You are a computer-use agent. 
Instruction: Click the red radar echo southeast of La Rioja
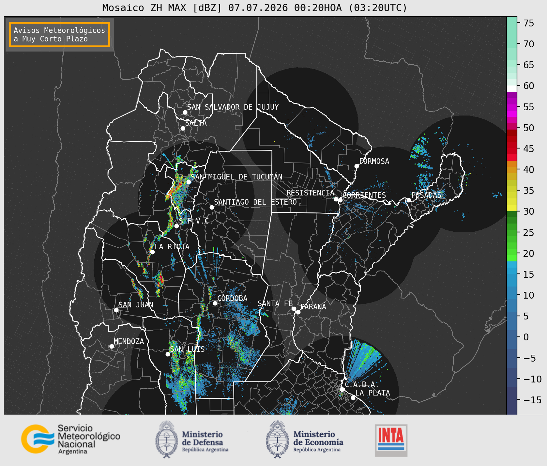point(160,280)
